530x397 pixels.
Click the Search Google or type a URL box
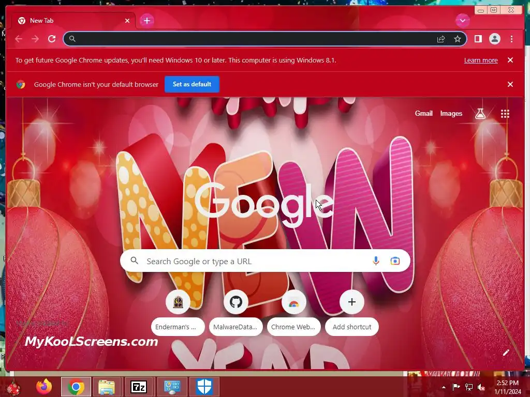coord(265,261)
